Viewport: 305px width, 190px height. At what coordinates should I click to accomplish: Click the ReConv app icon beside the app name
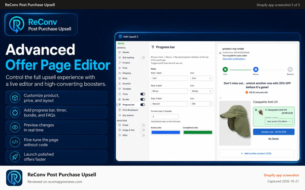pos(14,178)
